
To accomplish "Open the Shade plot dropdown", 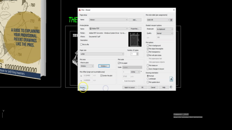I will click(x=165, y=29).
